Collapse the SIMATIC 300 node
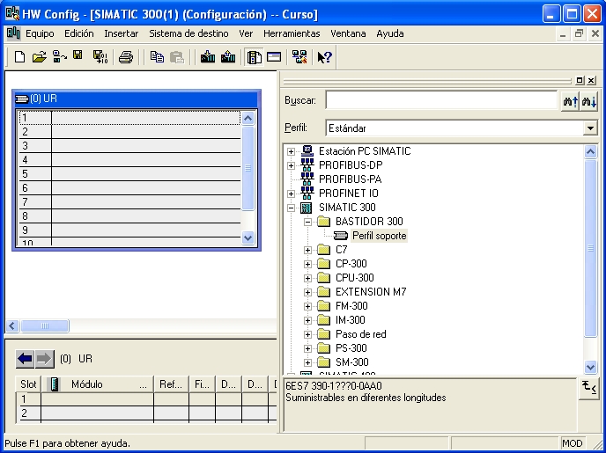 tap(291, 208)
